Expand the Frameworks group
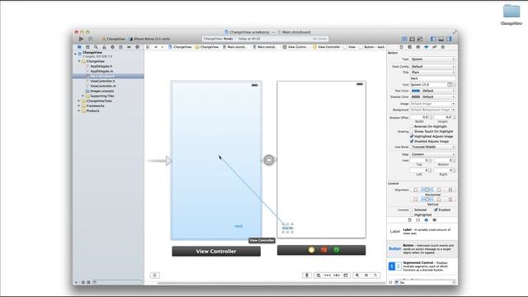 point(79,106)
